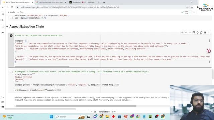Viewport: 214px width, 120px height.
Task: Open code snippets from the left sidebar
Action: point(3,97)
